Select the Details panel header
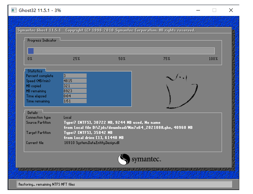Image resolution: width=253 pixels, height=194 pixels. (x=32, y=113)
